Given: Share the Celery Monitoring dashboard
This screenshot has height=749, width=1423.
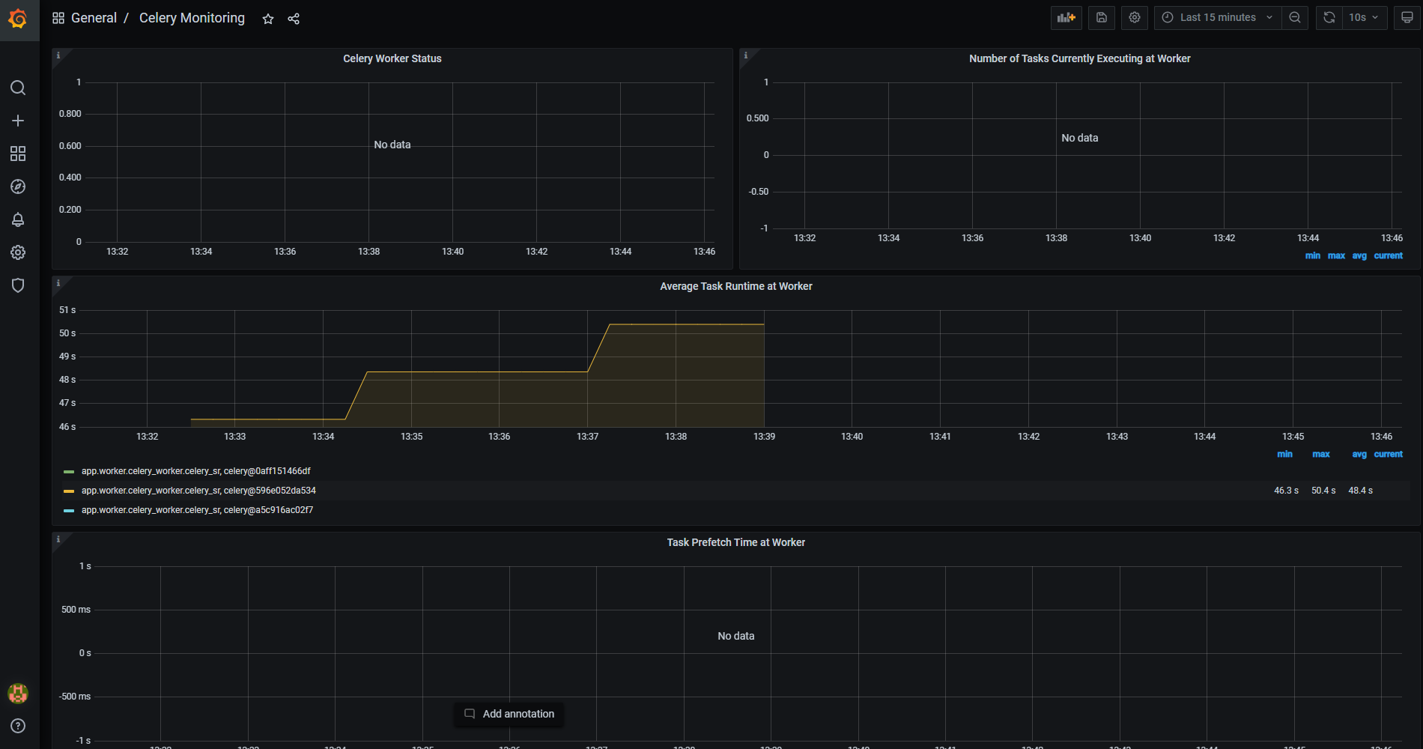Looking at the screenshot, I should [294, 18].
